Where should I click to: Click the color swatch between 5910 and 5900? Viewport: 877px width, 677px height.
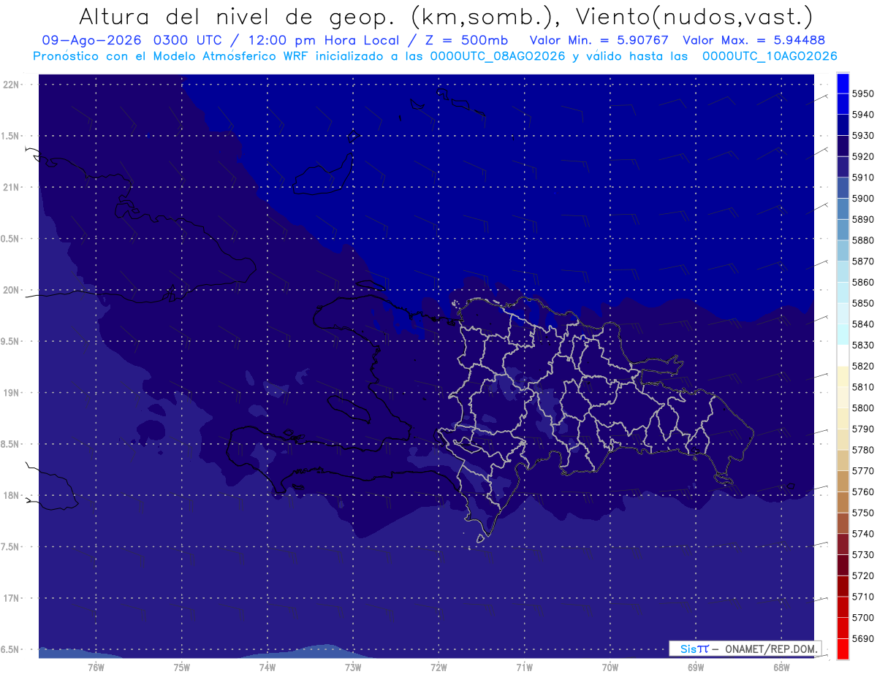843,188
